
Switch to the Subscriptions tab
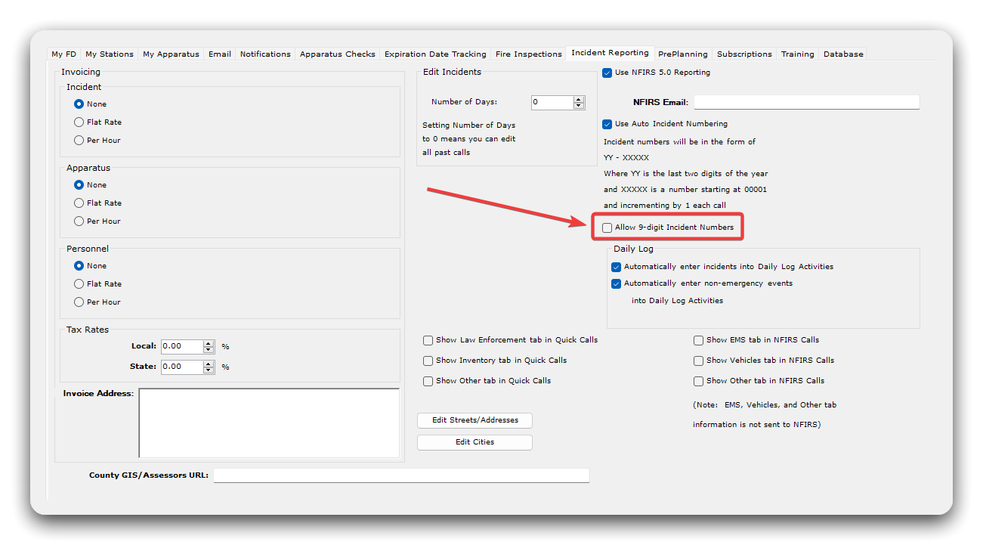tap(744, 54)
